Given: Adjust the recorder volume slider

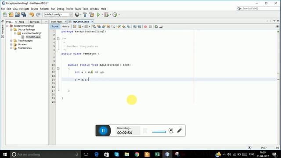Looking at the screenshot, I should [x=159, y=132].
